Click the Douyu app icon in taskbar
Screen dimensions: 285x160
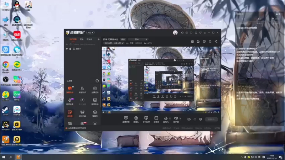(18, 157)
